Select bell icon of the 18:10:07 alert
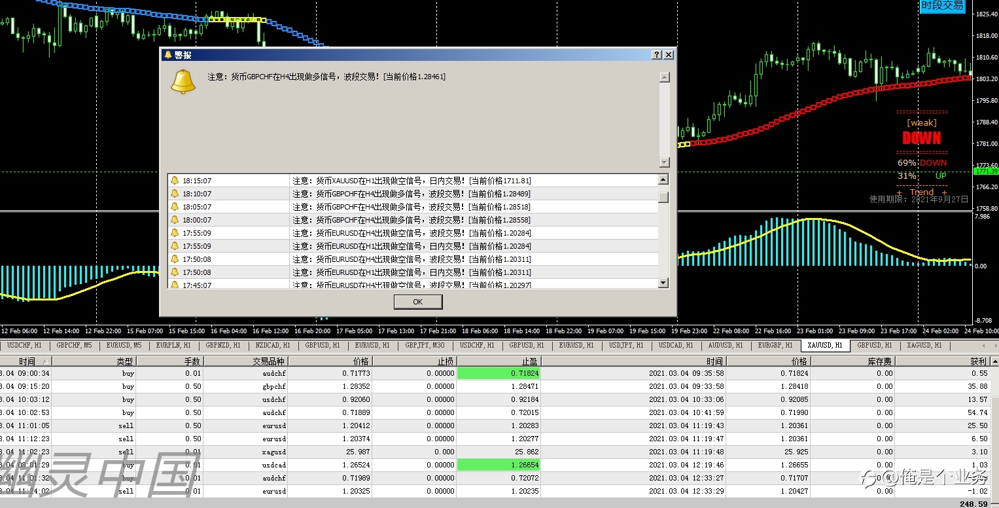Viewport: 999px width, 508px height. tap(175, 194)
